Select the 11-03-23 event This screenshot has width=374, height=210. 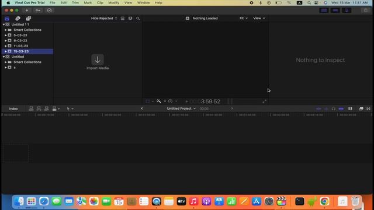[21, 46]
